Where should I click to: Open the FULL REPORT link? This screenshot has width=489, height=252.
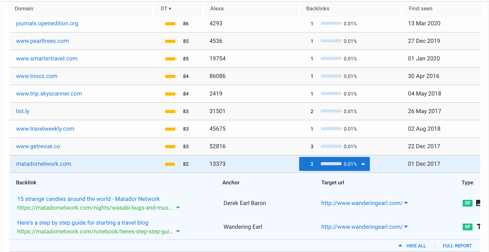click(x=457, y=246)
